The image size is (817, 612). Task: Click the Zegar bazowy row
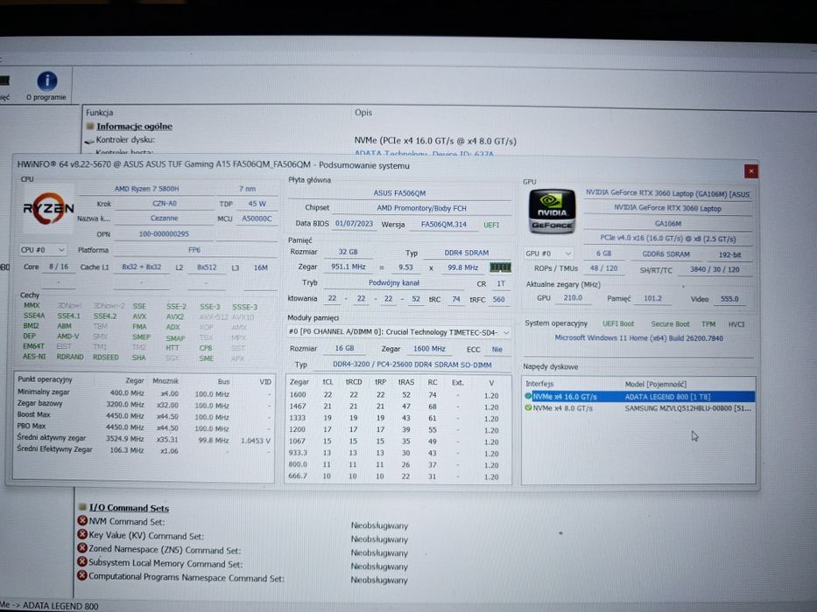(144, 404)
